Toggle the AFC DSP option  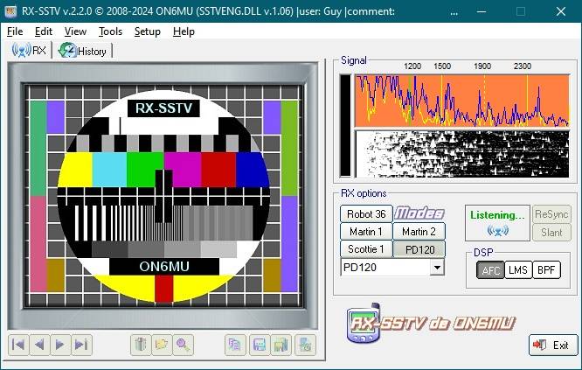(491, 270)
